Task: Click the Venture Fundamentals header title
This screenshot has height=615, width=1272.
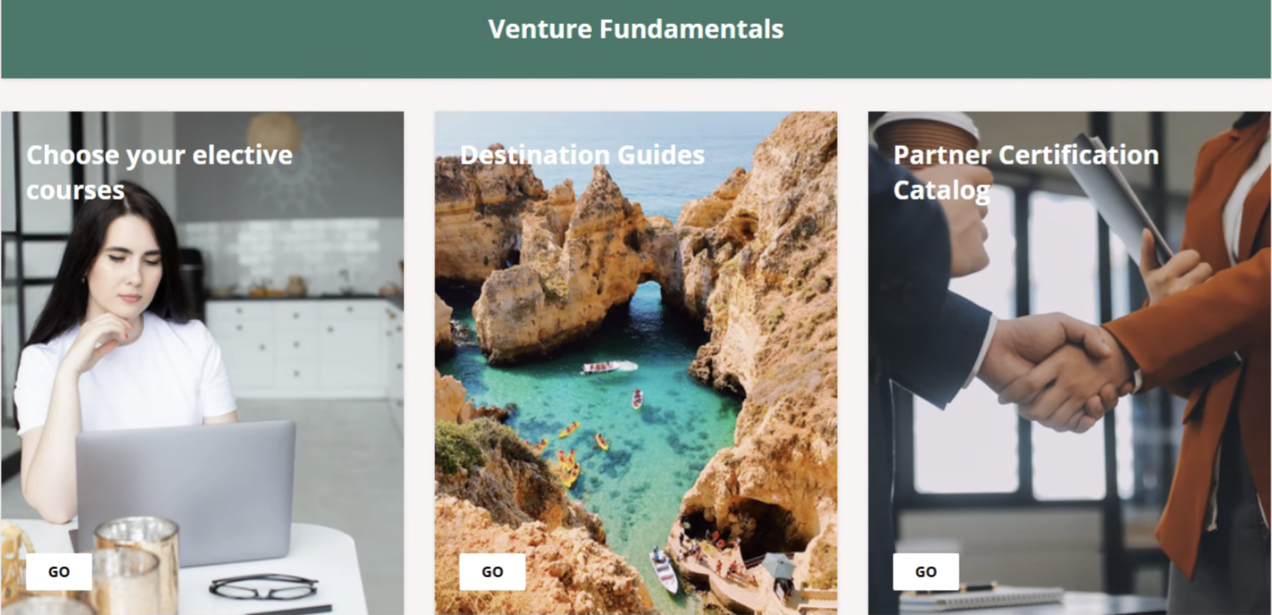Action: [635, 29]
